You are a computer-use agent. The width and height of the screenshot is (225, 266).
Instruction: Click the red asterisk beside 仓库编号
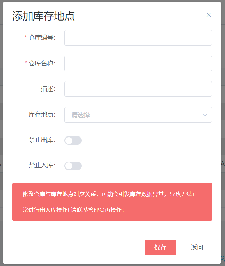pyautogui.click(x=26, y=37)
